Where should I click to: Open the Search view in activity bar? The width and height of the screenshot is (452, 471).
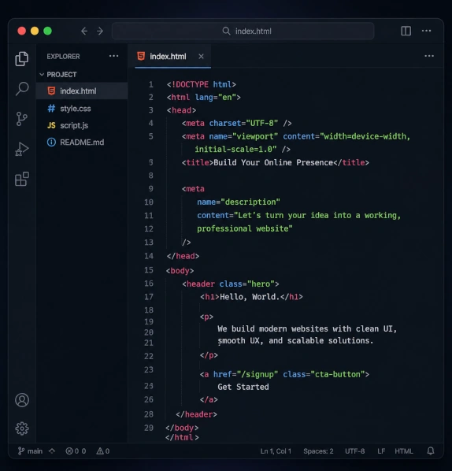(22, 89)
